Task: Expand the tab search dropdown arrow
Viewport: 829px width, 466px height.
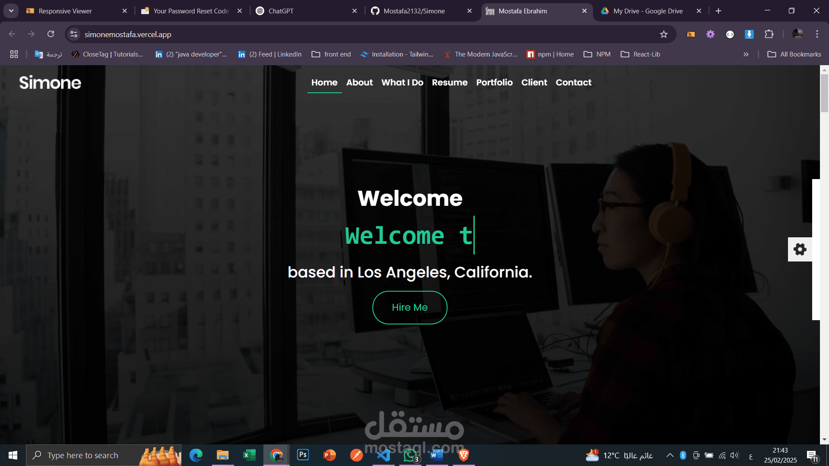Action: pos(11,11)
